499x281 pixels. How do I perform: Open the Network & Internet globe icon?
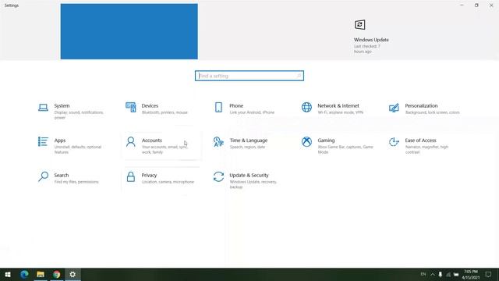click(x=306, y=107)
